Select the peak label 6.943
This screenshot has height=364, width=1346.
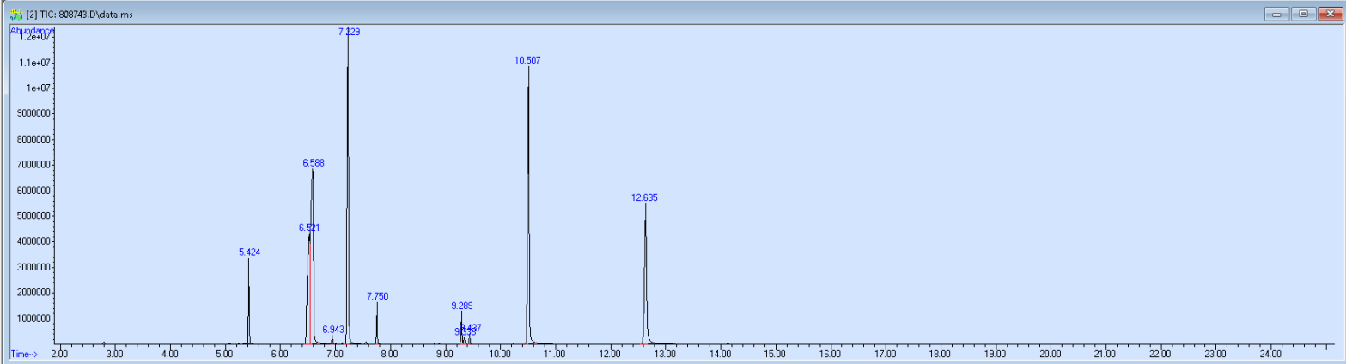(333, 330)
